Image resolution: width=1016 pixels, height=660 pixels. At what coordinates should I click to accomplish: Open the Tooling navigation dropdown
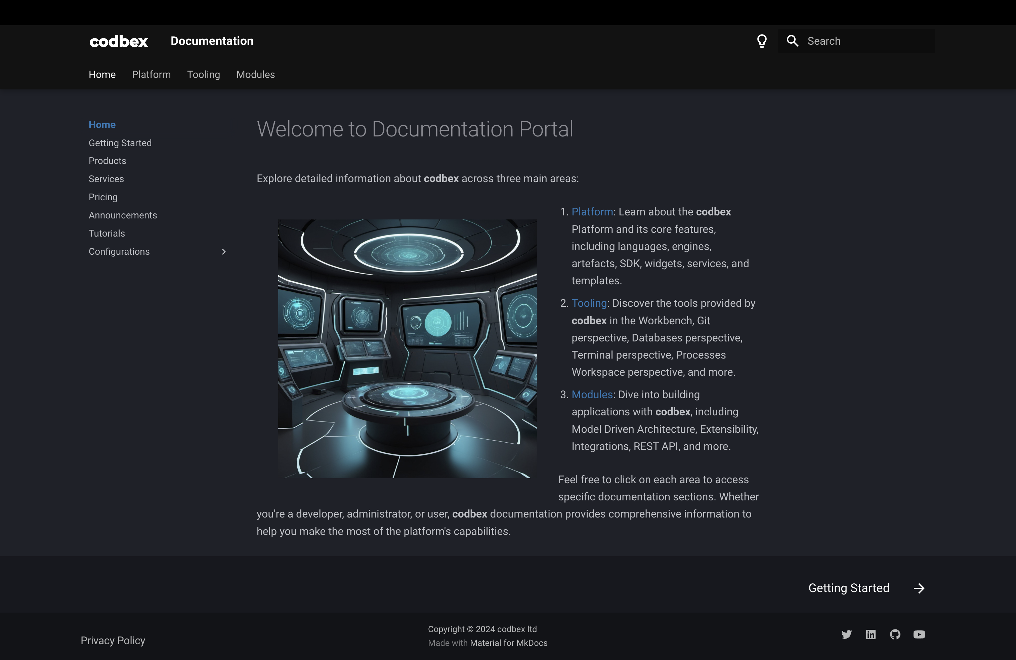tap(204, 74)
